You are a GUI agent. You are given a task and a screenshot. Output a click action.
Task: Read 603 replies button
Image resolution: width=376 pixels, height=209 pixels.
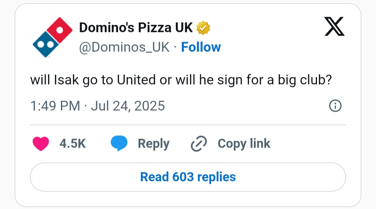tap(188, 177)
